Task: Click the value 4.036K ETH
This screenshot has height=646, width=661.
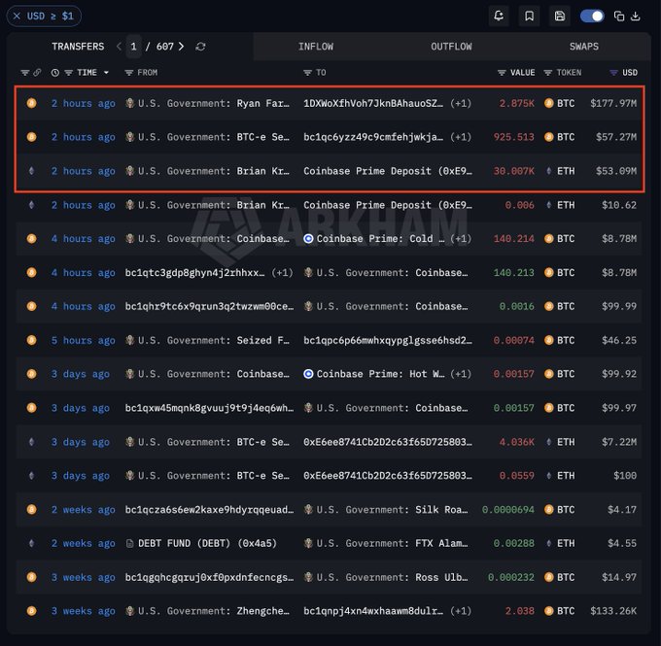Action: pyautogui.click(x=516, y=442)
